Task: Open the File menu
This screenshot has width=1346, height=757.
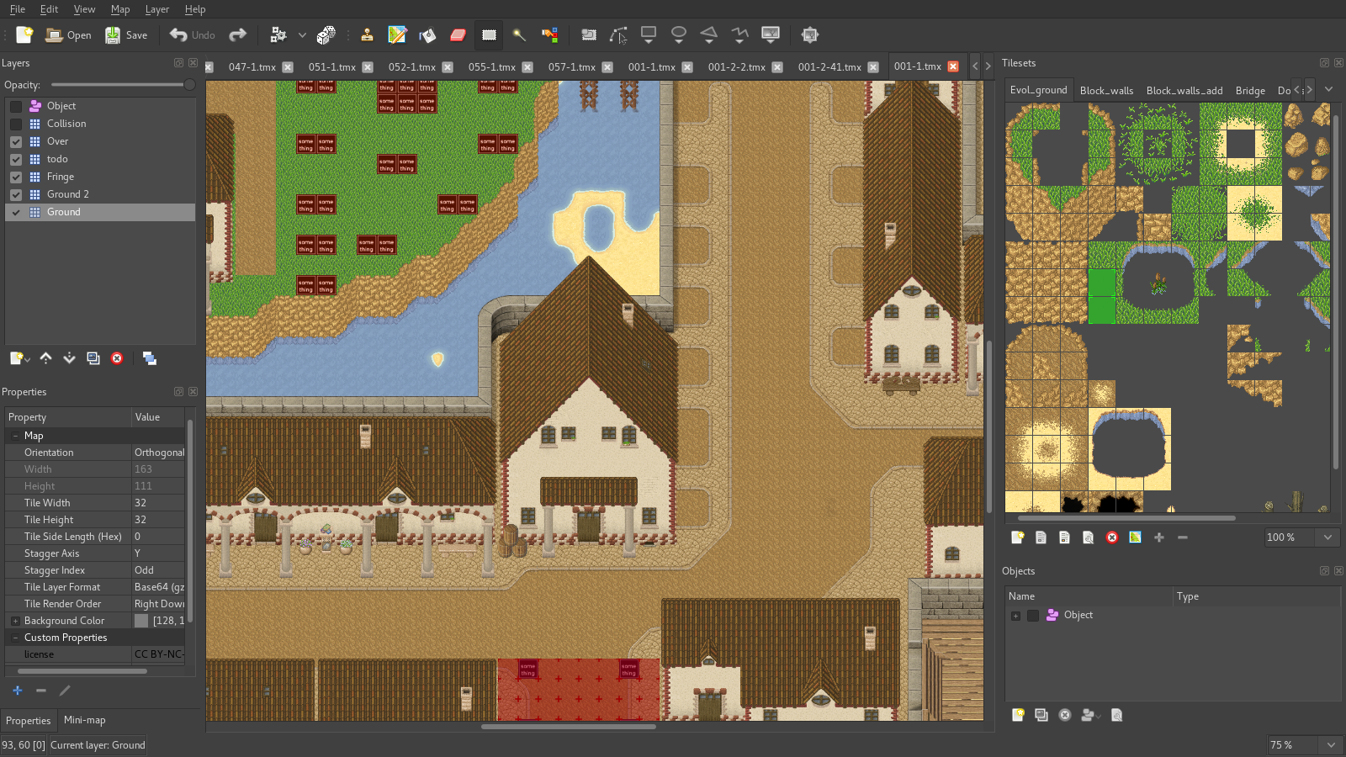Action: coord(18,9)
